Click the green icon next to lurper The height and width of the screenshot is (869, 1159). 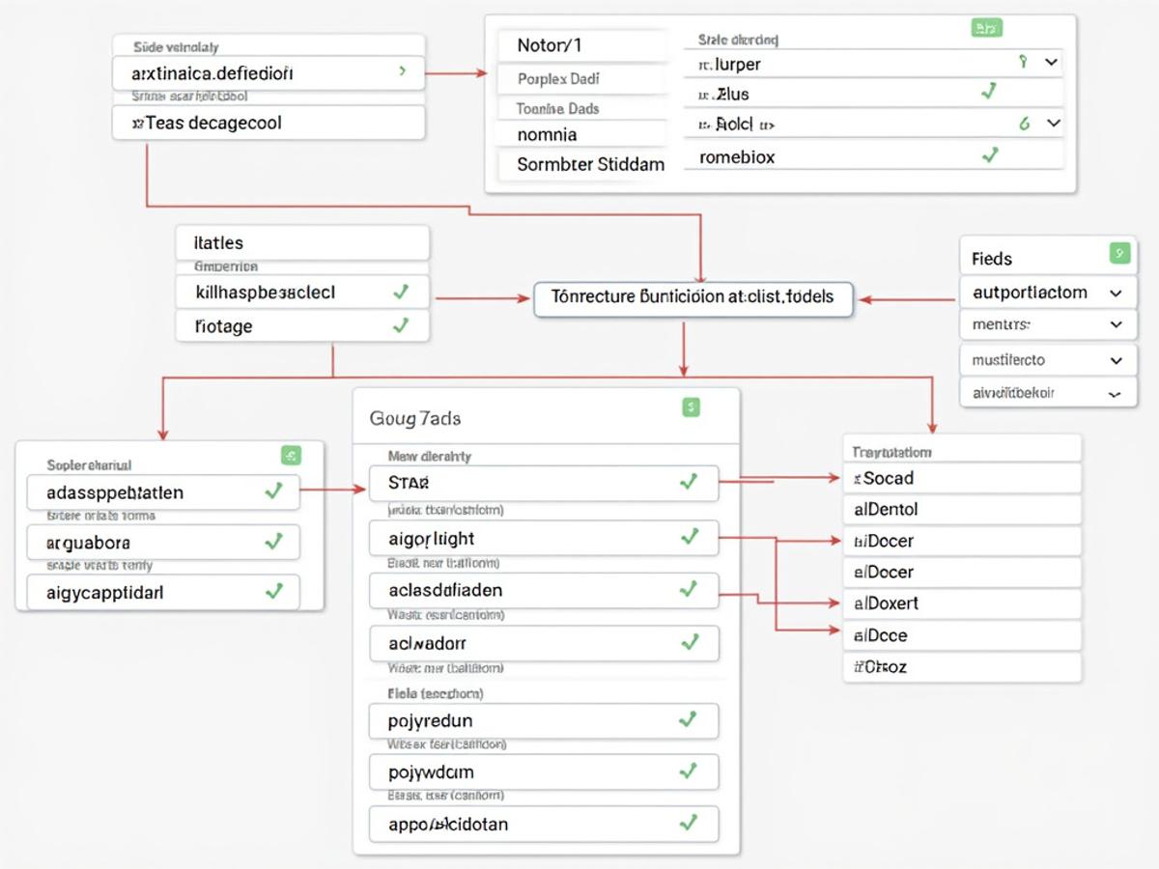tap(1024, 61)
